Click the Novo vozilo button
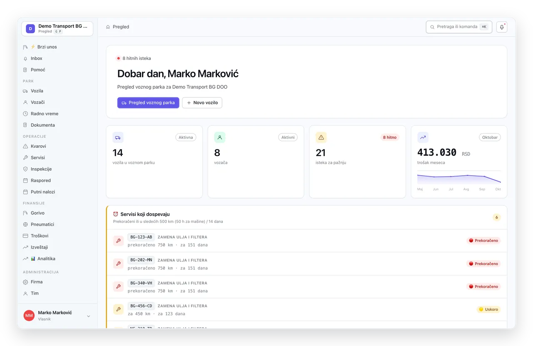This screenshot has width=533, height=346. pyautogui.click(x=202, y=102)
